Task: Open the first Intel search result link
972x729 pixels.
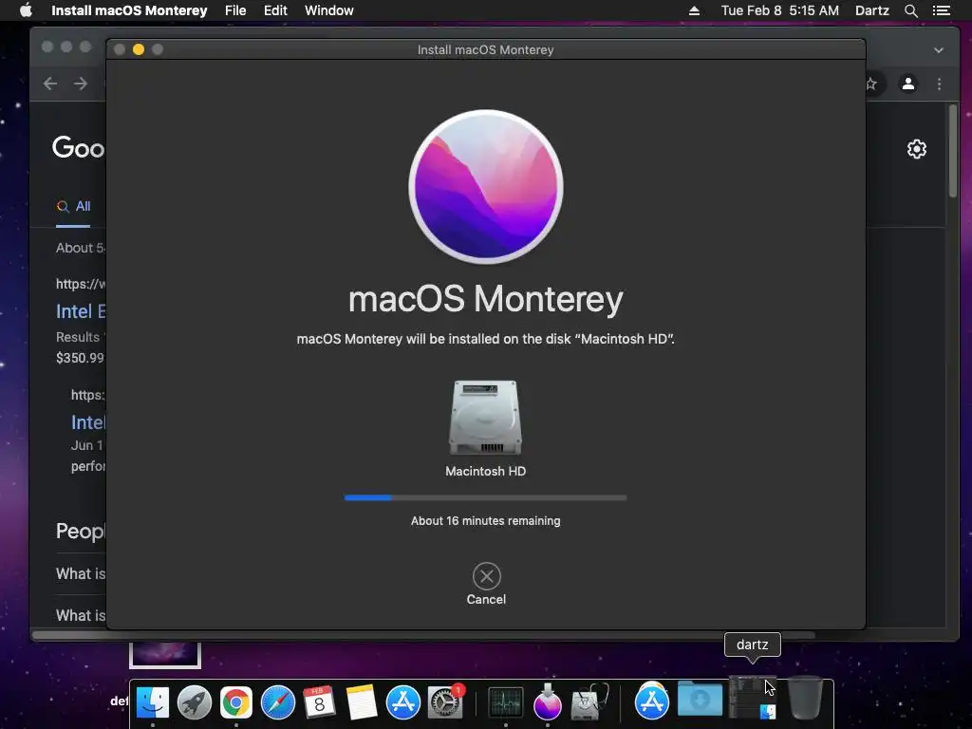Action: pyautogui.click(x=82, y=311)
